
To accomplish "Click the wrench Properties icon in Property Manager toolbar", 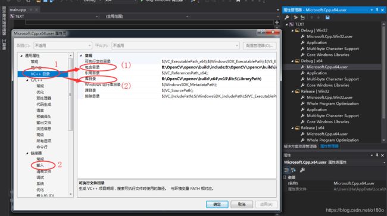I will click(x=287, y=17).
